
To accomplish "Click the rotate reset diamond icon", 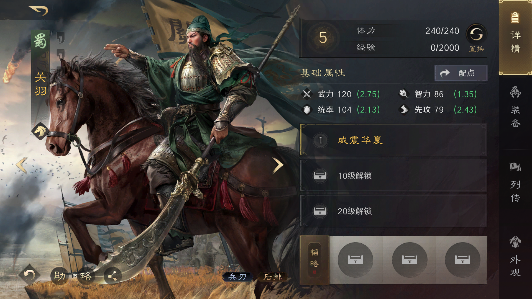I will click(29, 275).
